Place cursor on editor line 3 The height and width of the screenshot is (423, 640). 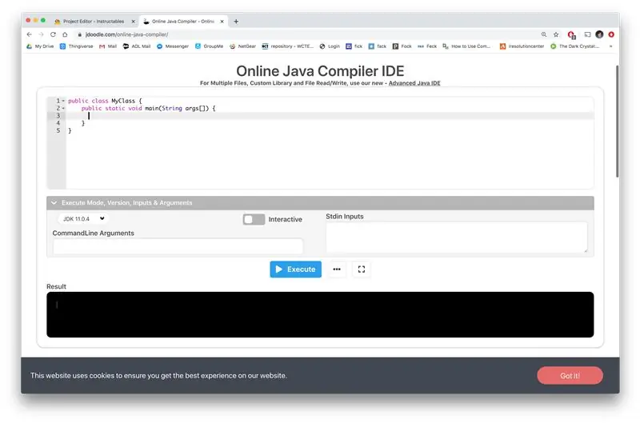point(330,116)
